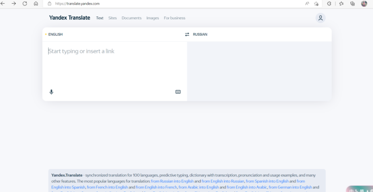The height and width of the screenshot is (192, 373).
Task: Open link from Spanish into English
Action: click(267, 181)
